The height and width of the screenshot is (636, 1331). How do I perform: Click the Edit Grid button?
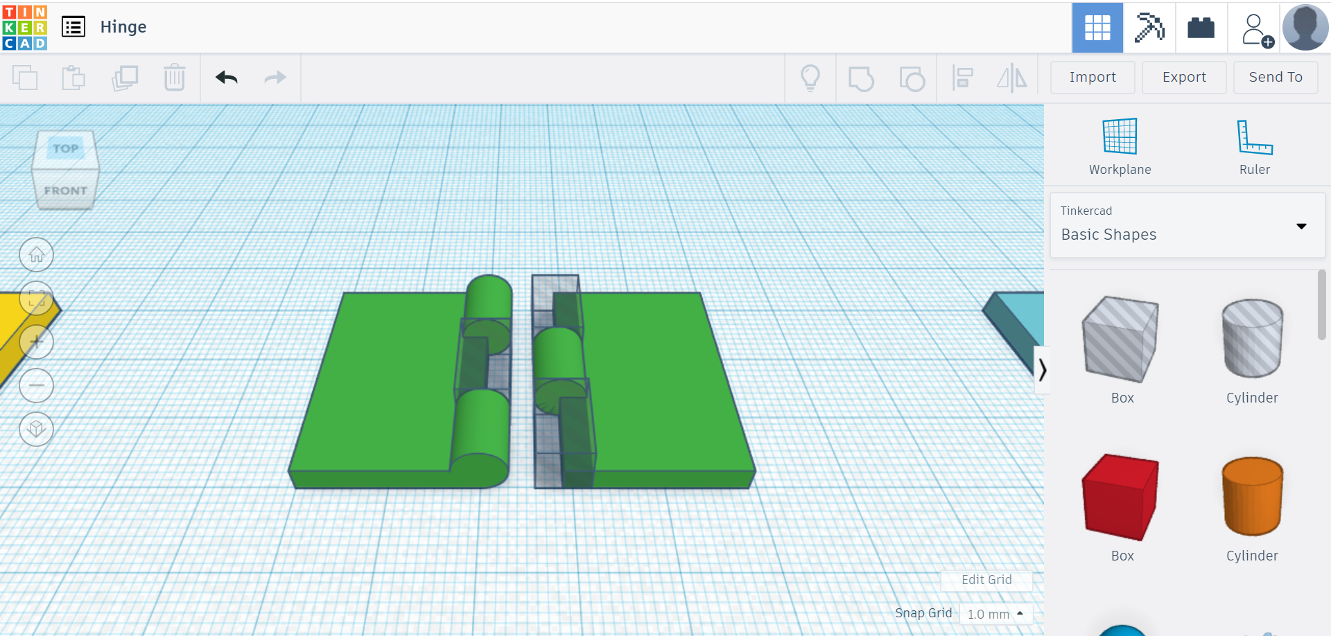(x=986, y=580)
